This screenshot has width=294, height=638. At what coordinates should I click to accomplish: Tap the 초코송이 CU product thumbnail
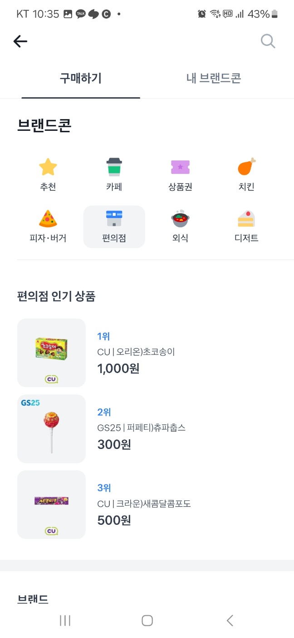[51, 353]
